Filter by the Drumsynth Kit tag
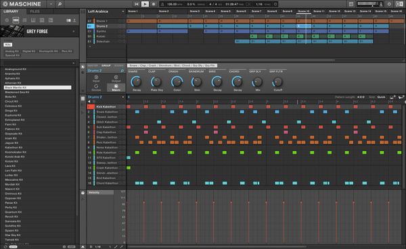 [x=49, y=51]
